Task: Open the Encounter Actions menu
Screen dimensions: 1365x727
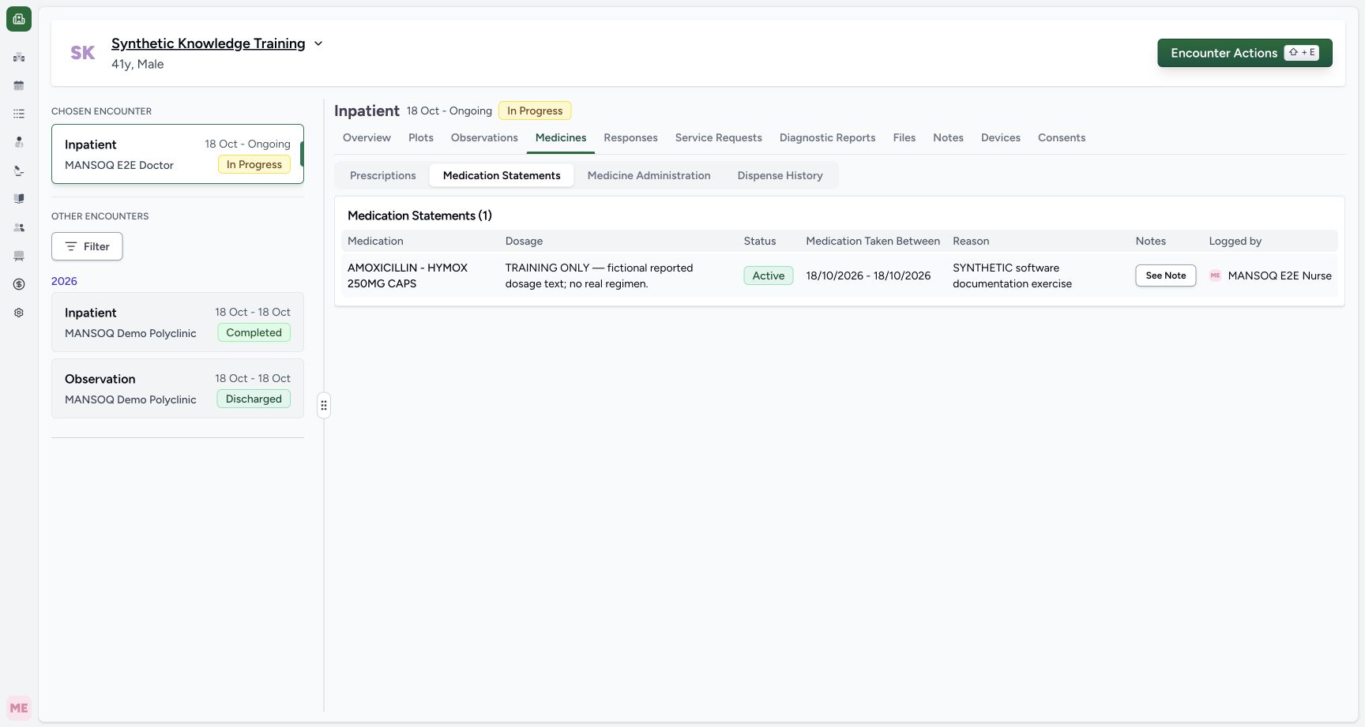Action: point(1245,53)
